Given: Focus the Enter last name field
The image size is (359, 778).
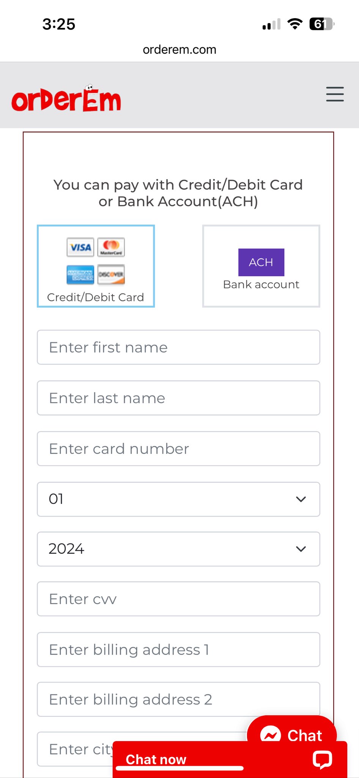Looking at the screenshot, I should point(178,398).
